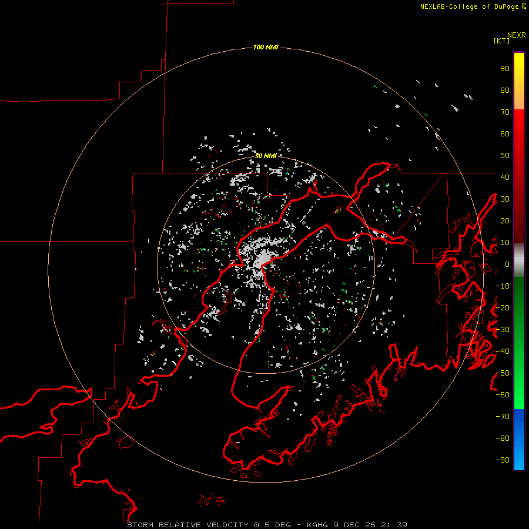The width and height of the screenshot is (529, 529).
Task: Click the 80 value on velocity scale
Action: pyautogui.click(x=505, y=91)
